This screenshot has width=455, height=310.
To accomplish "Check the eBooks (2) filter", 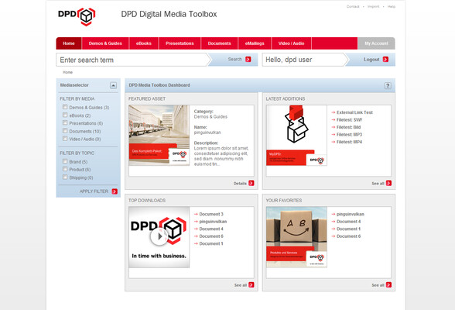I will (65, 115).
